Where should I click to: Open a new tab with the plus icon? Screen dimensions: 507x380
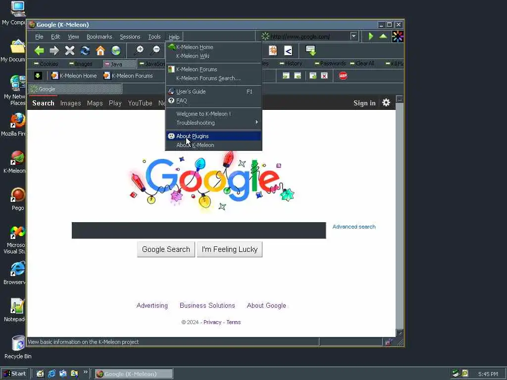tap(313, 76)
